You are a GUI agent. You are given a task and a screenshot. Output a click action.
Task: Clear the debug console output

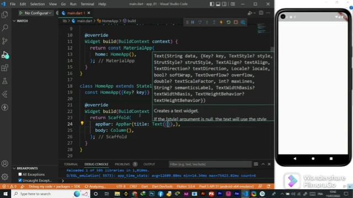pos(256,164)
